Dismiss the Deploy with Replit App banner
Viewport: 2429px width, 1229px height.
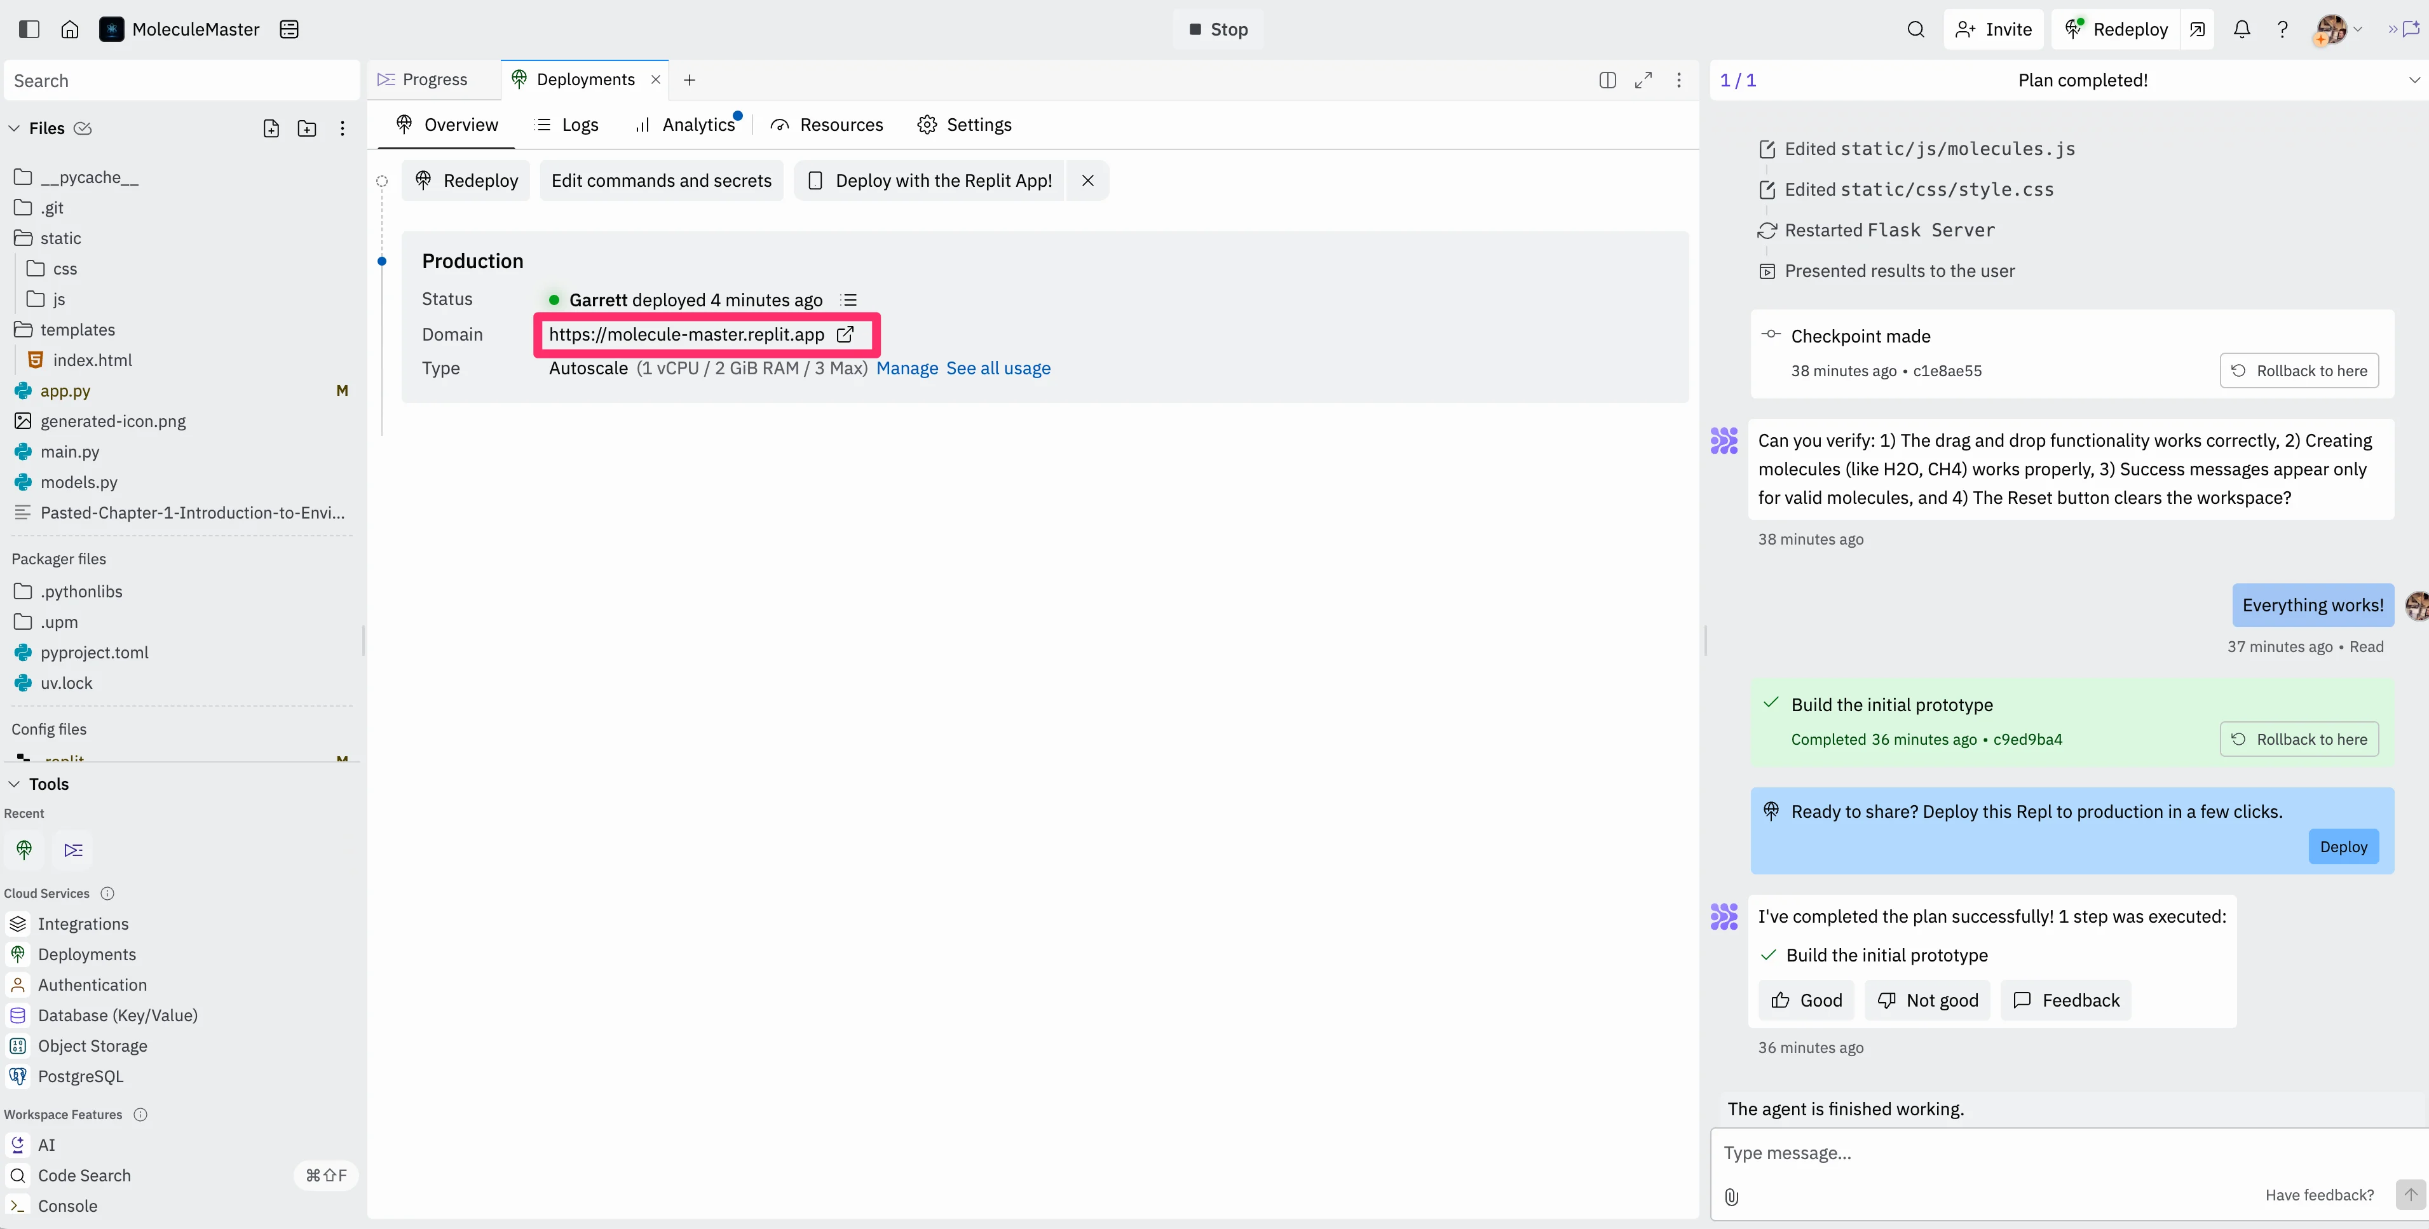[x=1087, y=181]
